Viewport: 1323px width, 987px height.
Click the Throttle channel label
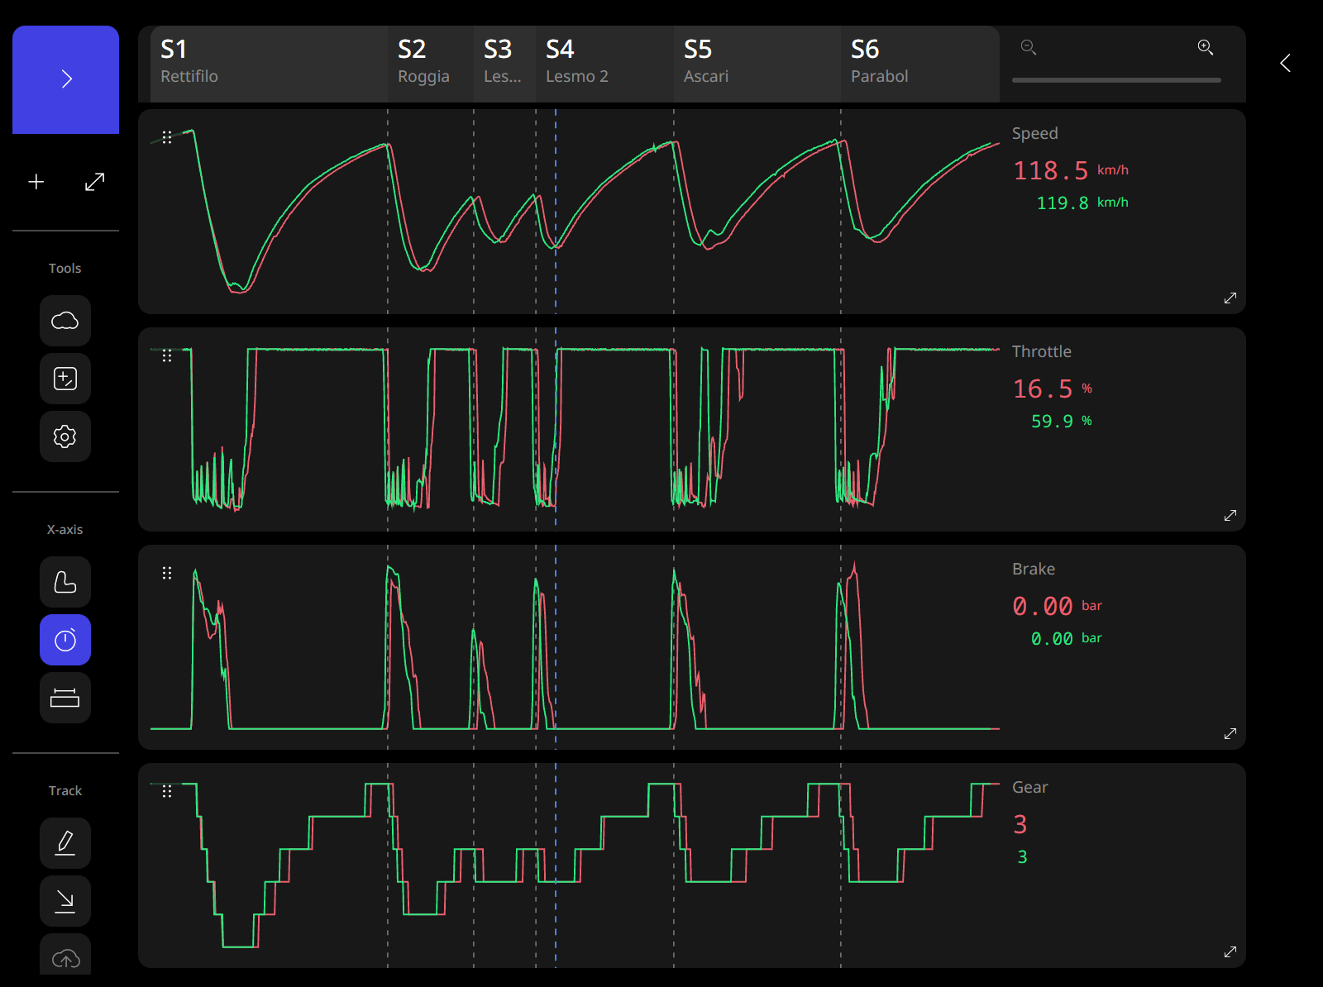1041,351
